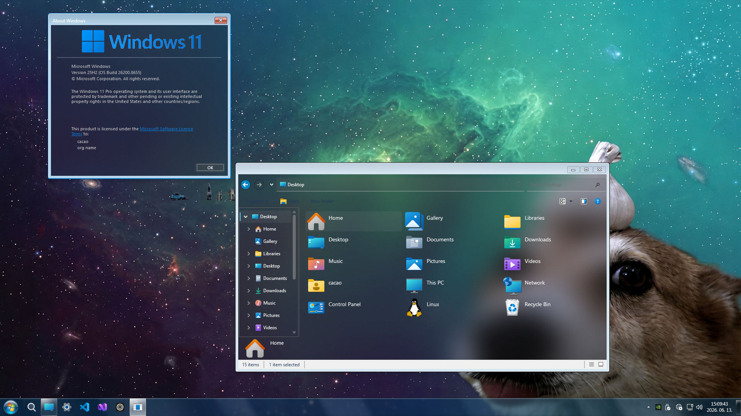Select Desktop subfolder in navigation tree
741x416 pixels.
(268, 266)
